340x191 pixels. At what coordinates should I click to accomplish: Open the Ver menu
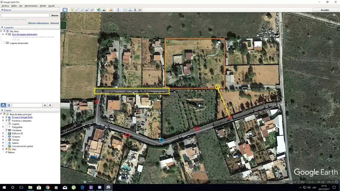point(21,6)
